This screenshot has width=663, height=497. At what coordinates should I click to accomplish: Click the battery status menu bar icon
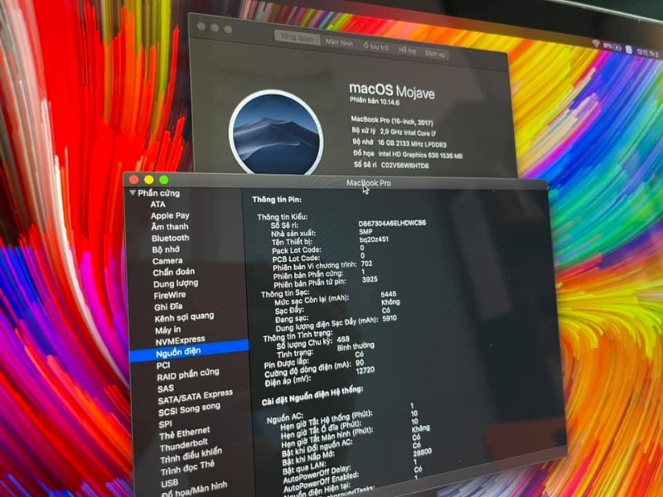[612, 46]
